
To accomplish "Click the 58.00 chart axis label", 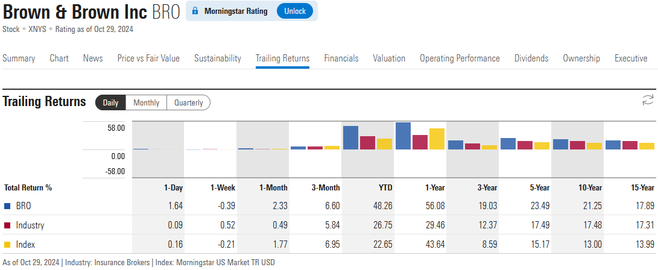I will (116, 128).
